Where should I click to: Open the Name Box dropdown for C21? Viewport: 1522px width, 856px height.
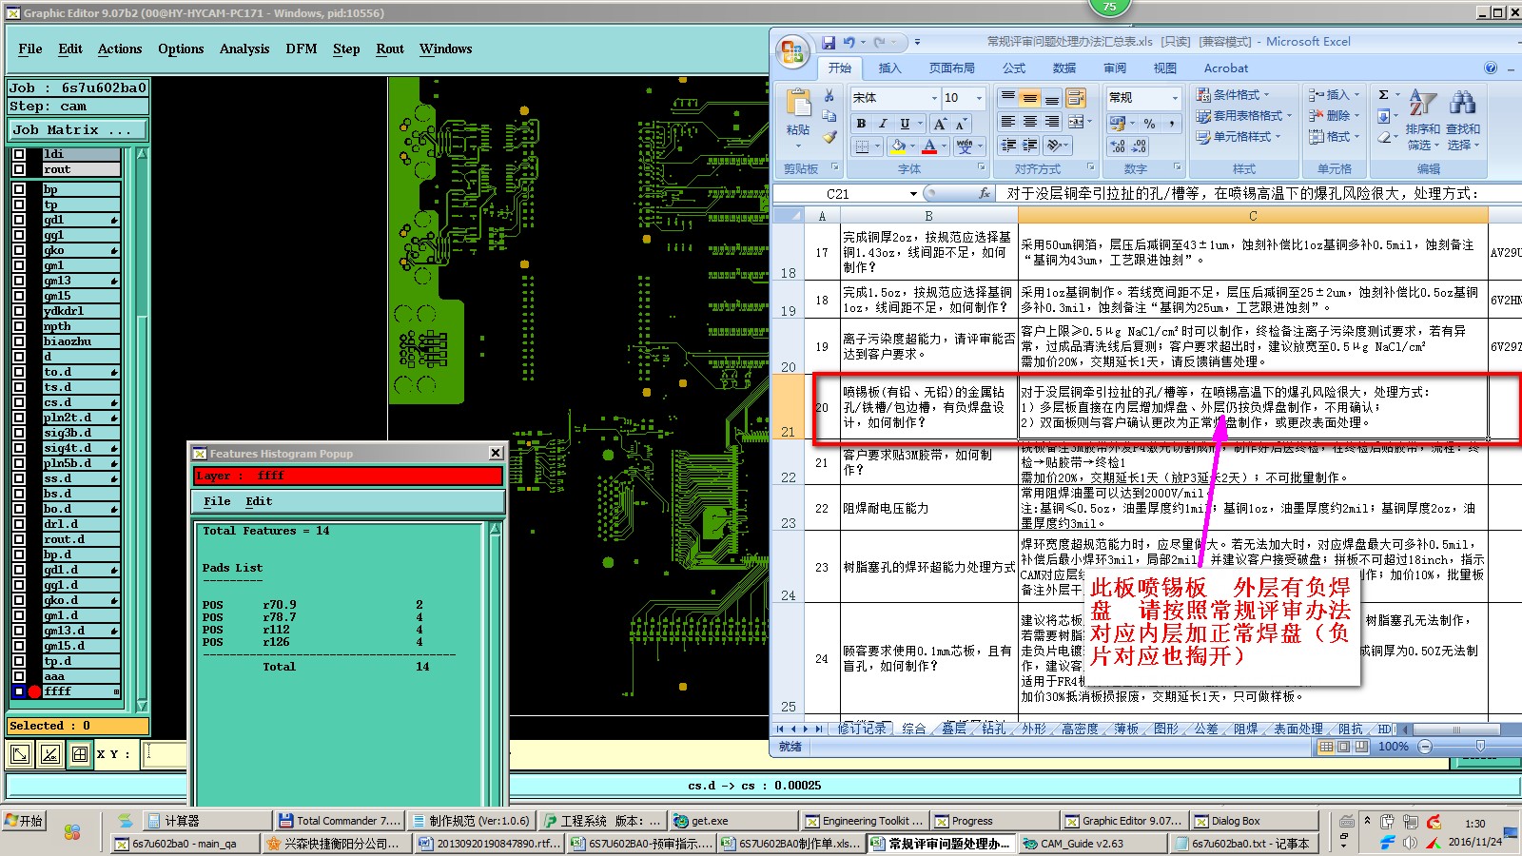[913, 193]
